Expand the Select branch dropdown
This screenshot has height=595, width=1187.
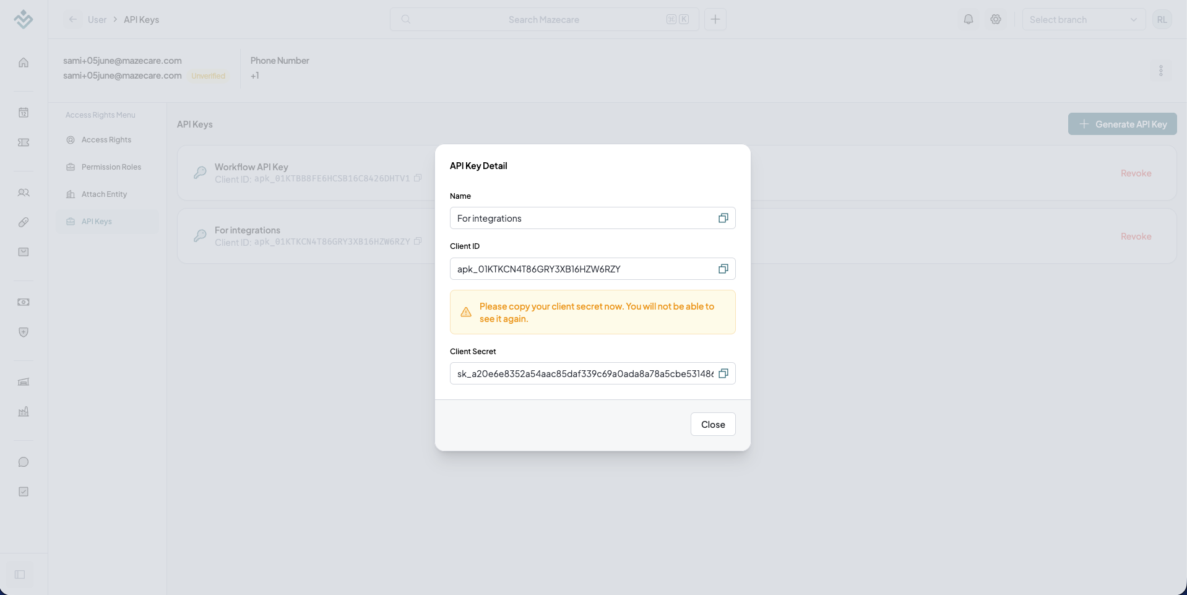click(x=1084, y=19)
